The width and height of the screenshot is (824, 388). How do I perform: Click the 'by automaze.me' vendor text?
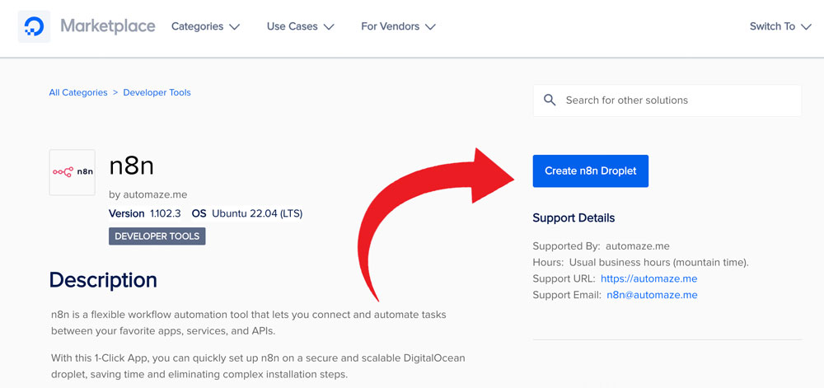point(148,194)
